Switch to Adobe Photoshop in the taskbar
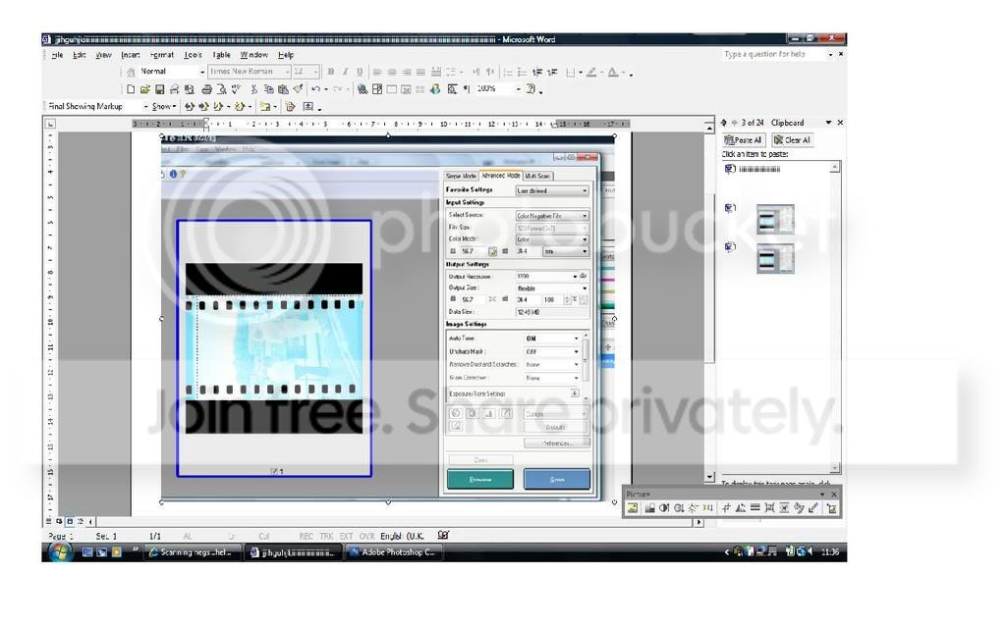Image resolution: width=1006 pixels, height=628 pixels. tap(393, 552)
